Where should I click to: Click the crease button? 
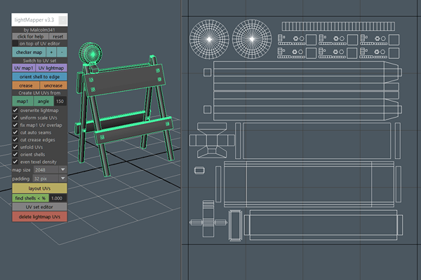[x=25, y=84]
